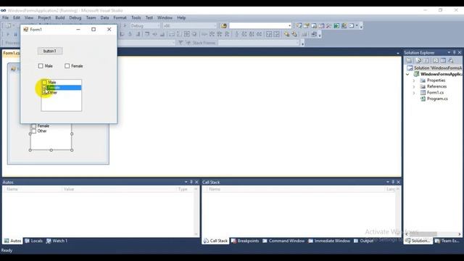The image size is (464, 261).
Task: Open the Tools menu
Action: pos(136,17)
